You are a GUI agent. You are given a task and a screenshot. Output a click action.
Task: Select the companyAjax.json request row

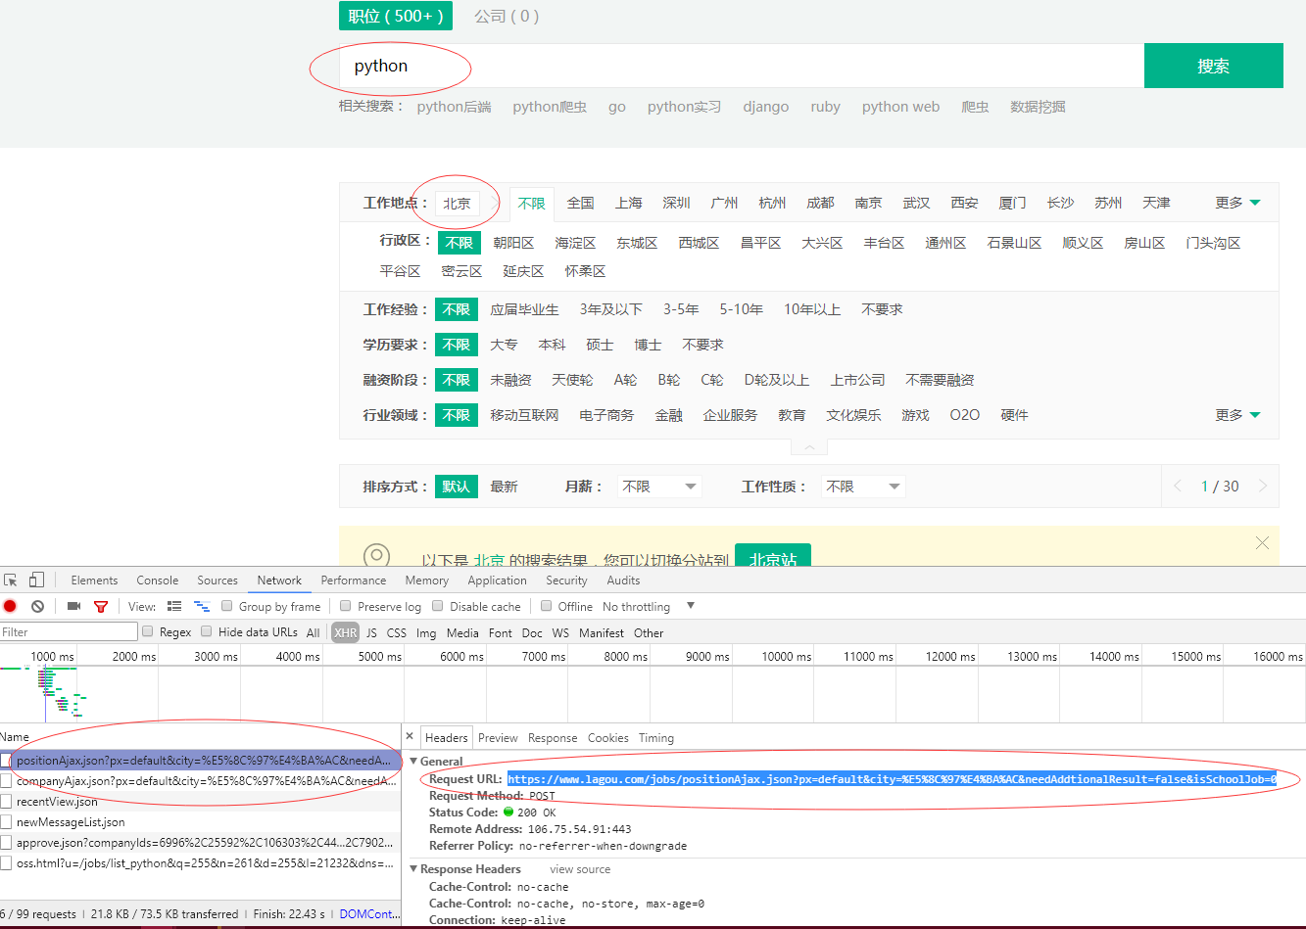(x=200, y=781)
